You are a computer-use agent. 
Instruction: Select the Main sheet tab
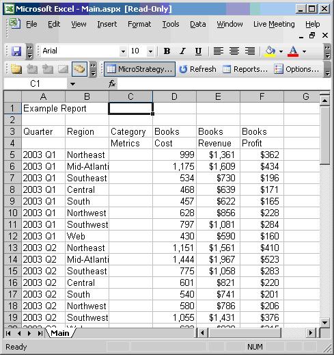point(60,333)
